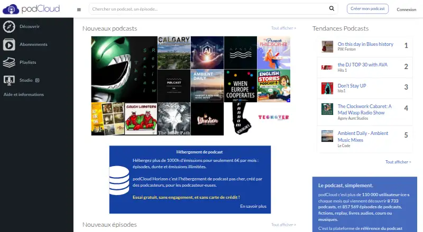Open the Ambient Daily cover in grid

pos(207,86)
